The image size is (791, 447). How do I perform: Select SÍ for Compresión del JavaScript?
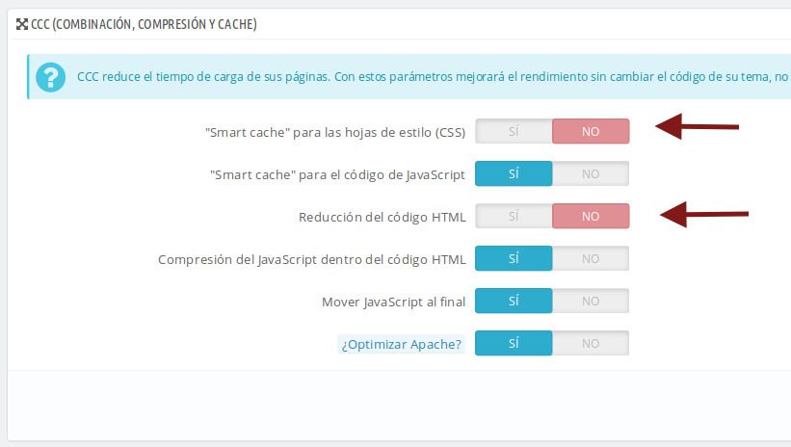tap(514, 258)
